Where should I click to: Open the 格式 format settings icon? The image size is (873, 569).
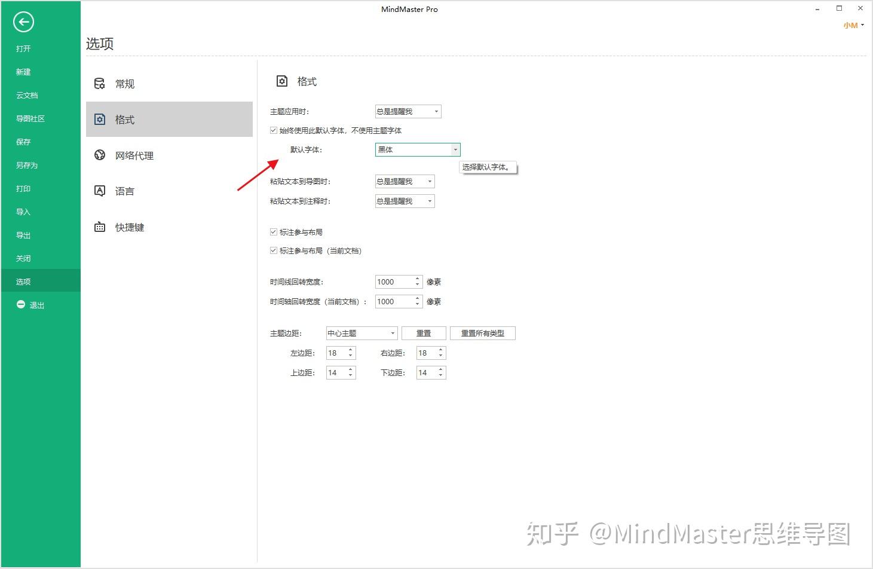(100, 120)
